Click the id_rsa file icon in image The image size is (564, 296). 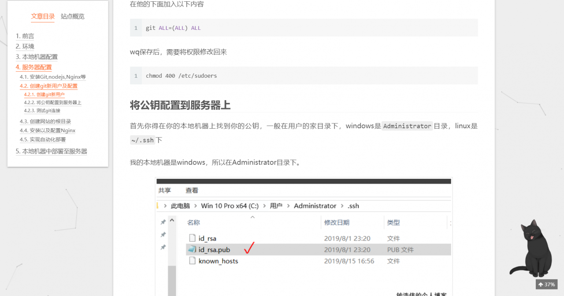tap(192, 238)
